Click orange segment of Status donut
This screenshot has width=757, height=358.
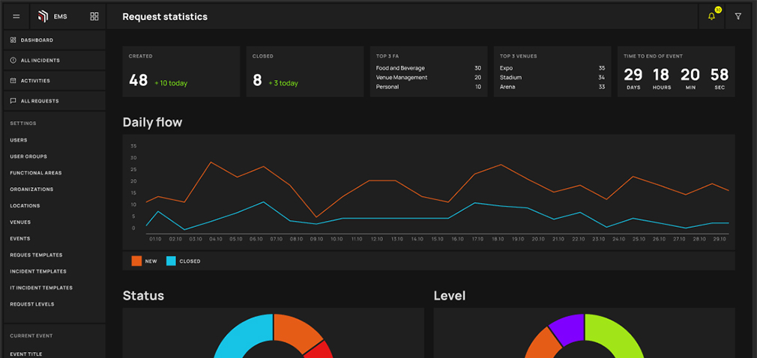point(296,330)
